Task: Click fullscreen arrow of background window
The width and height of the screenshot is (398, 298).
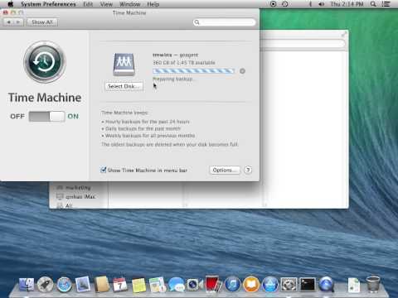Action: click(x=343, y=34)
